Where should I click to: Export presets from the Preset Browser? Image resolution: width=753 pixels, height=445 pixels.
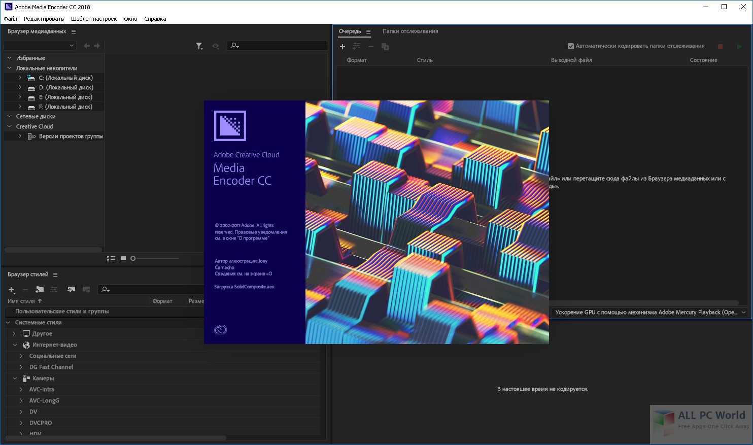click(86, 290)
